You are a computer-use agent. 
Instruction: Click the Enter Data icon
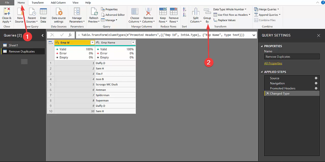(43, 12)
